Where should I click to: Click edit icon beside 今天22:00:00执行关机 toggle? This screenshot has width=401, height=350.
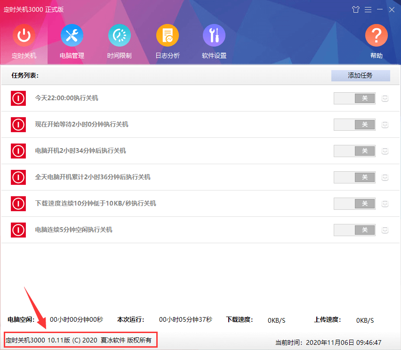(x=385, y=98)
